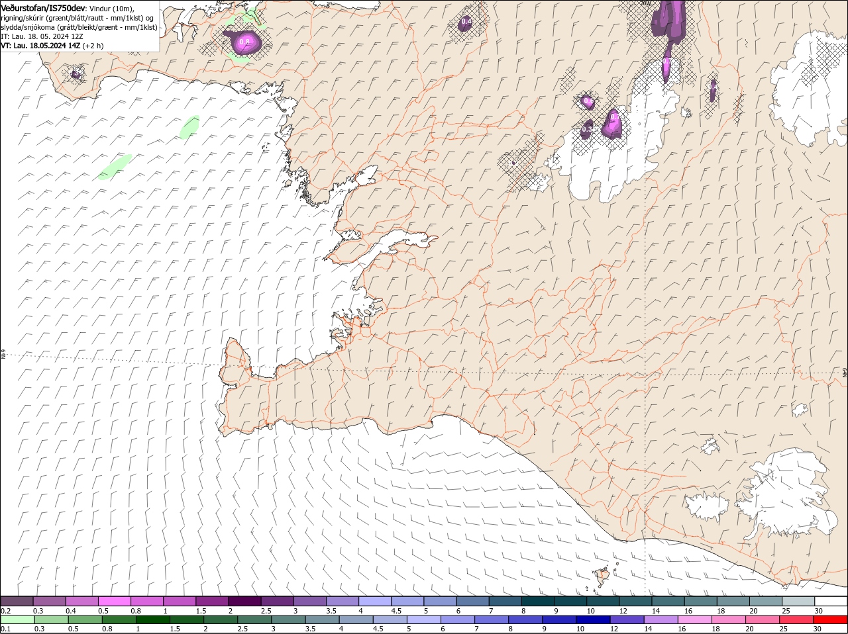Click the lower-row light blue swatch at 5
Viewport: 848px width, 634px height.
click(x=423, y=619)
